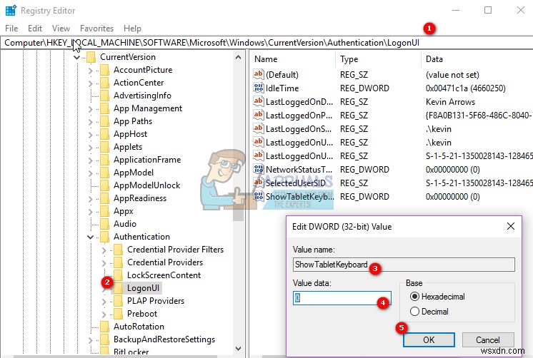Open the Help menu
This screenshot has width=533, height=358.
coord(132,28)
